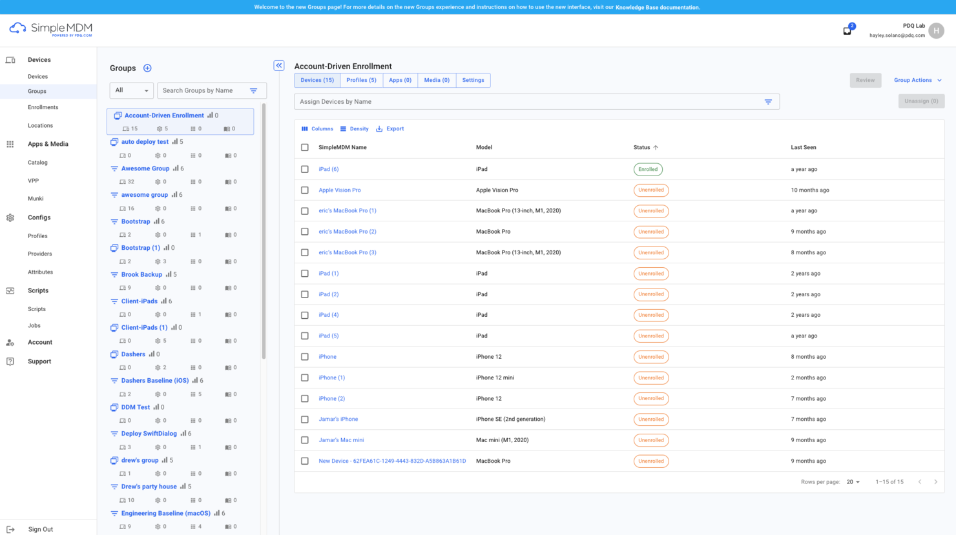Switch to the Profiles (5) tab
The height and width of the screenshot is (535, 956).
(x=361, y=81)
